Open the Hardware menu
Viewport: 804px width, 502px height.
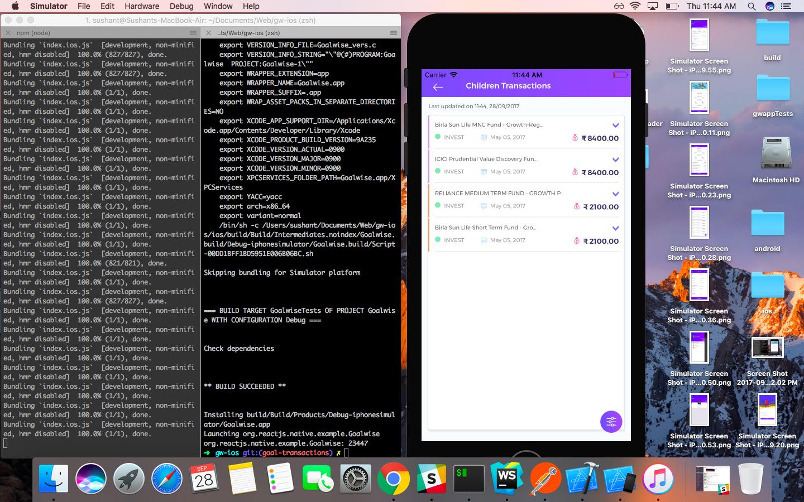[x=142, y=6]
